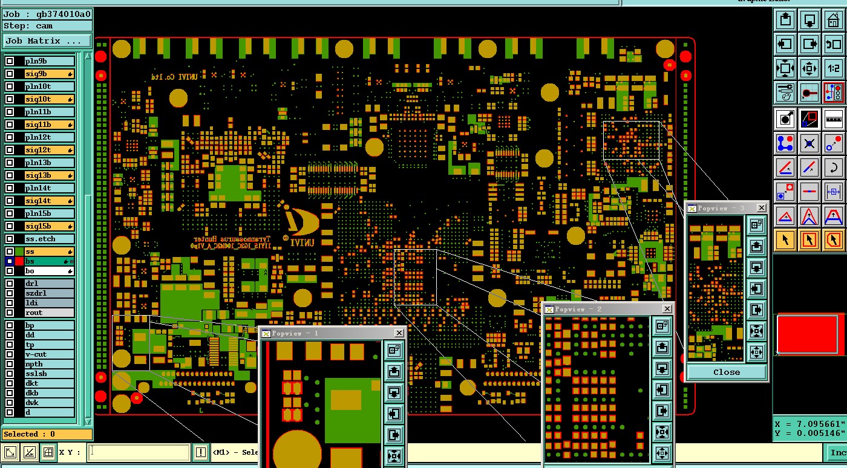Select the blue square to red square move icon
The image size is (847, 468).
tap(785, 192)
